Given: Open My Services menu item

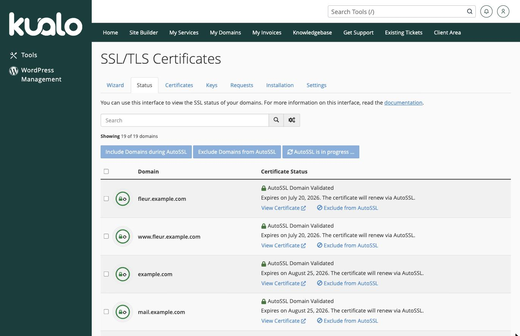Looking at the screenshot, I should 184,33.
